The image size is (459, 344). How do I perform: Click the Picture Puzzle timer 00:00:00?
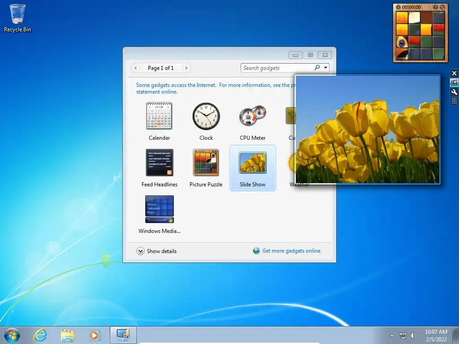click(411, 7)
